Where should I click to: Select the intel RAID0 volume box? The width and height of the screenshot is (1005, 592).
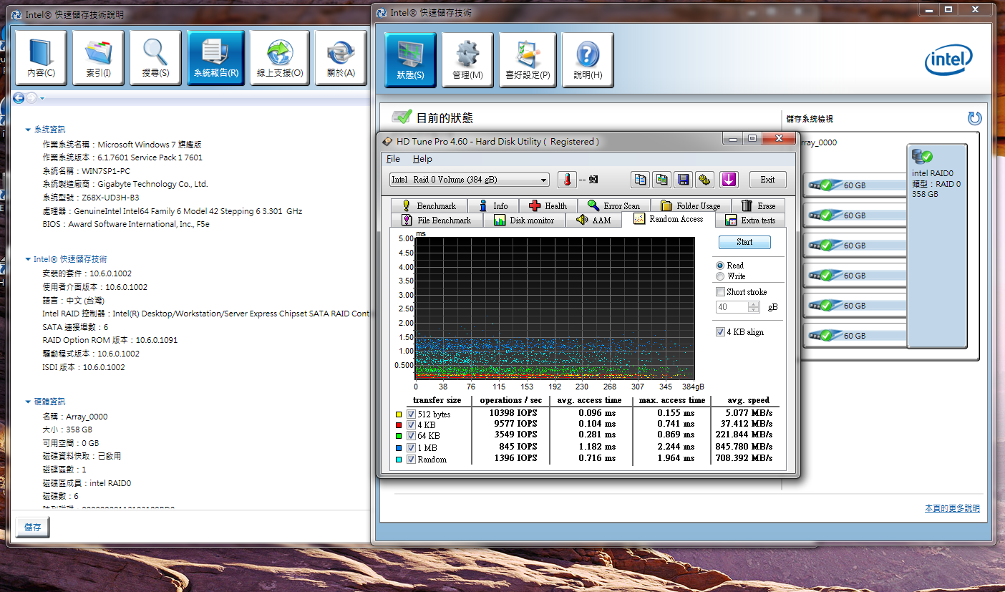click(937, 246)
